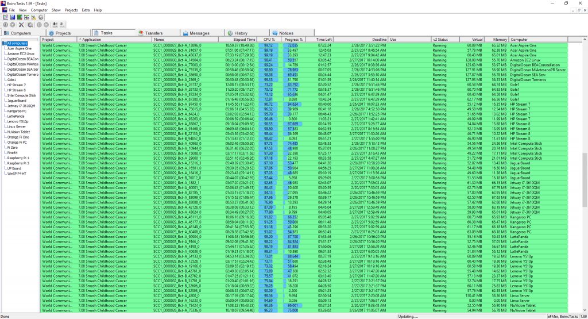Screen dimensions: 588x319
Task: Open the File menu
Action: point(12,10)
